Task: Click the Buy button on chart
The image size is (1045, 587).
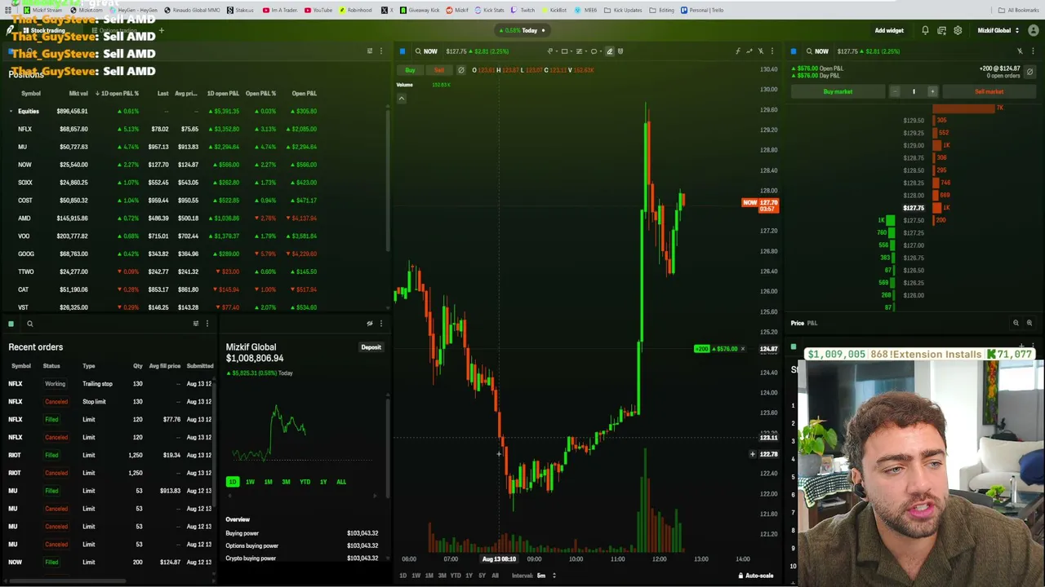Action: pyautogui.click(x=410, y=70)
